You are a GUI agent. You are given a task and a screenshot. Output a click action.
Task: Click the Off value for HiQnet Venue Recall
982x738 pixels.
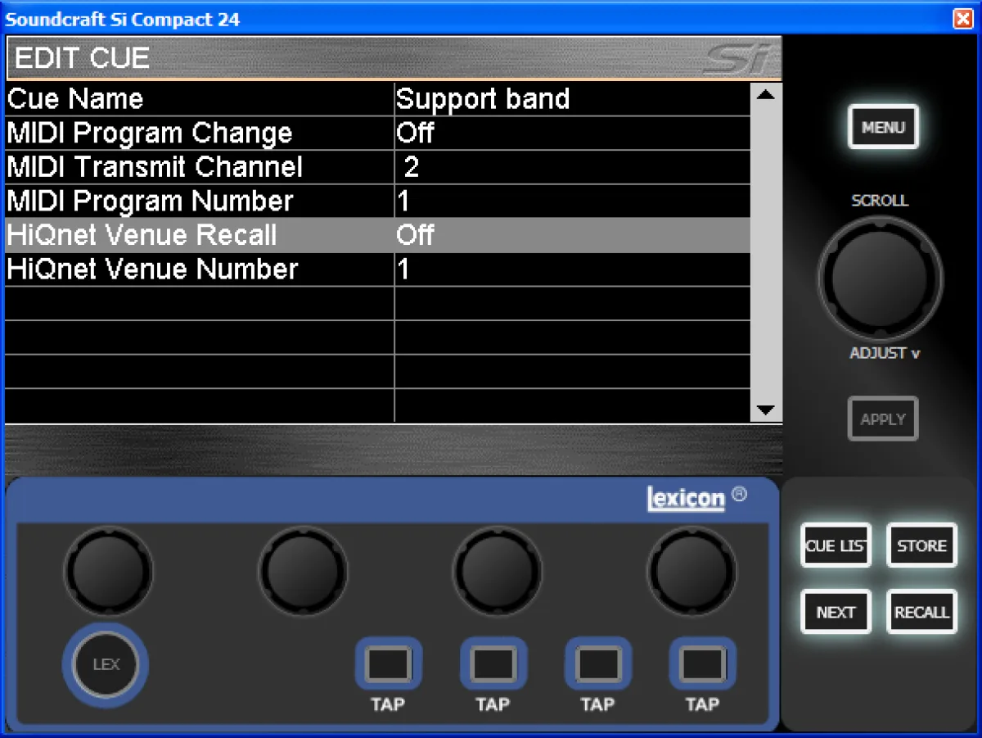click(415, 236)
